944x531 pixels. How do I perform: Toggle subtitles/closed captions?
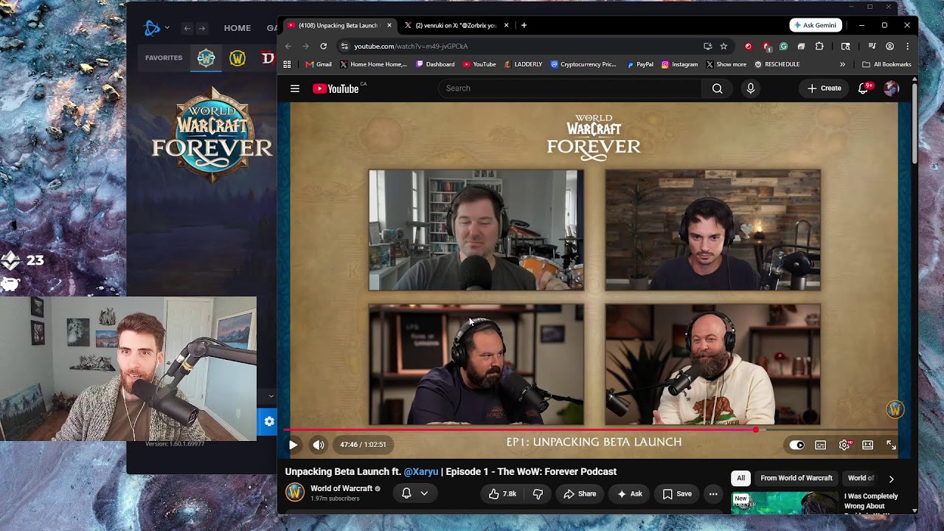point(820,445)
